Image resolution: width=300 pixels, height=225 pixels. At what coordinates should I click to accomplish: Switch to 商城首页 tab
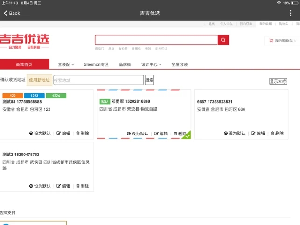(24, 64)
